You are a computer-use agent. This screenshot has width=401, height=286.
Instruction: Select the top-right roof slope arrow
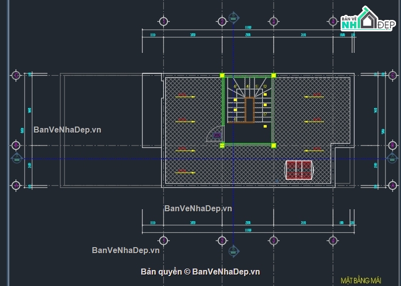pos(314,97)
